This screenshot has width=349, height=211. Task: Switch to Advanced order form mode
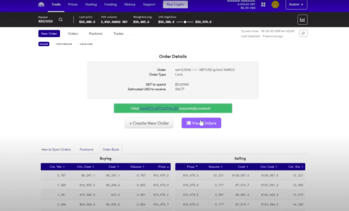click(86, 44)
